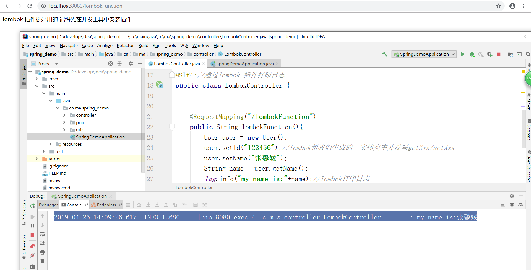Open the Navigate menu
Screen dimensions: 531x270
tap(69, 45)
